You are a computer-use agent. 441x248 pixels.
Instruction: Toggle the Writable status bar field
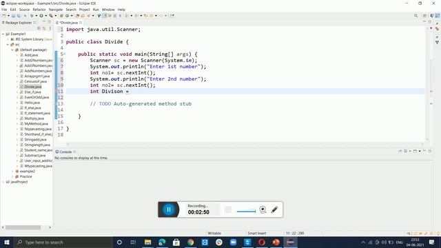click(x=214, y=233)
